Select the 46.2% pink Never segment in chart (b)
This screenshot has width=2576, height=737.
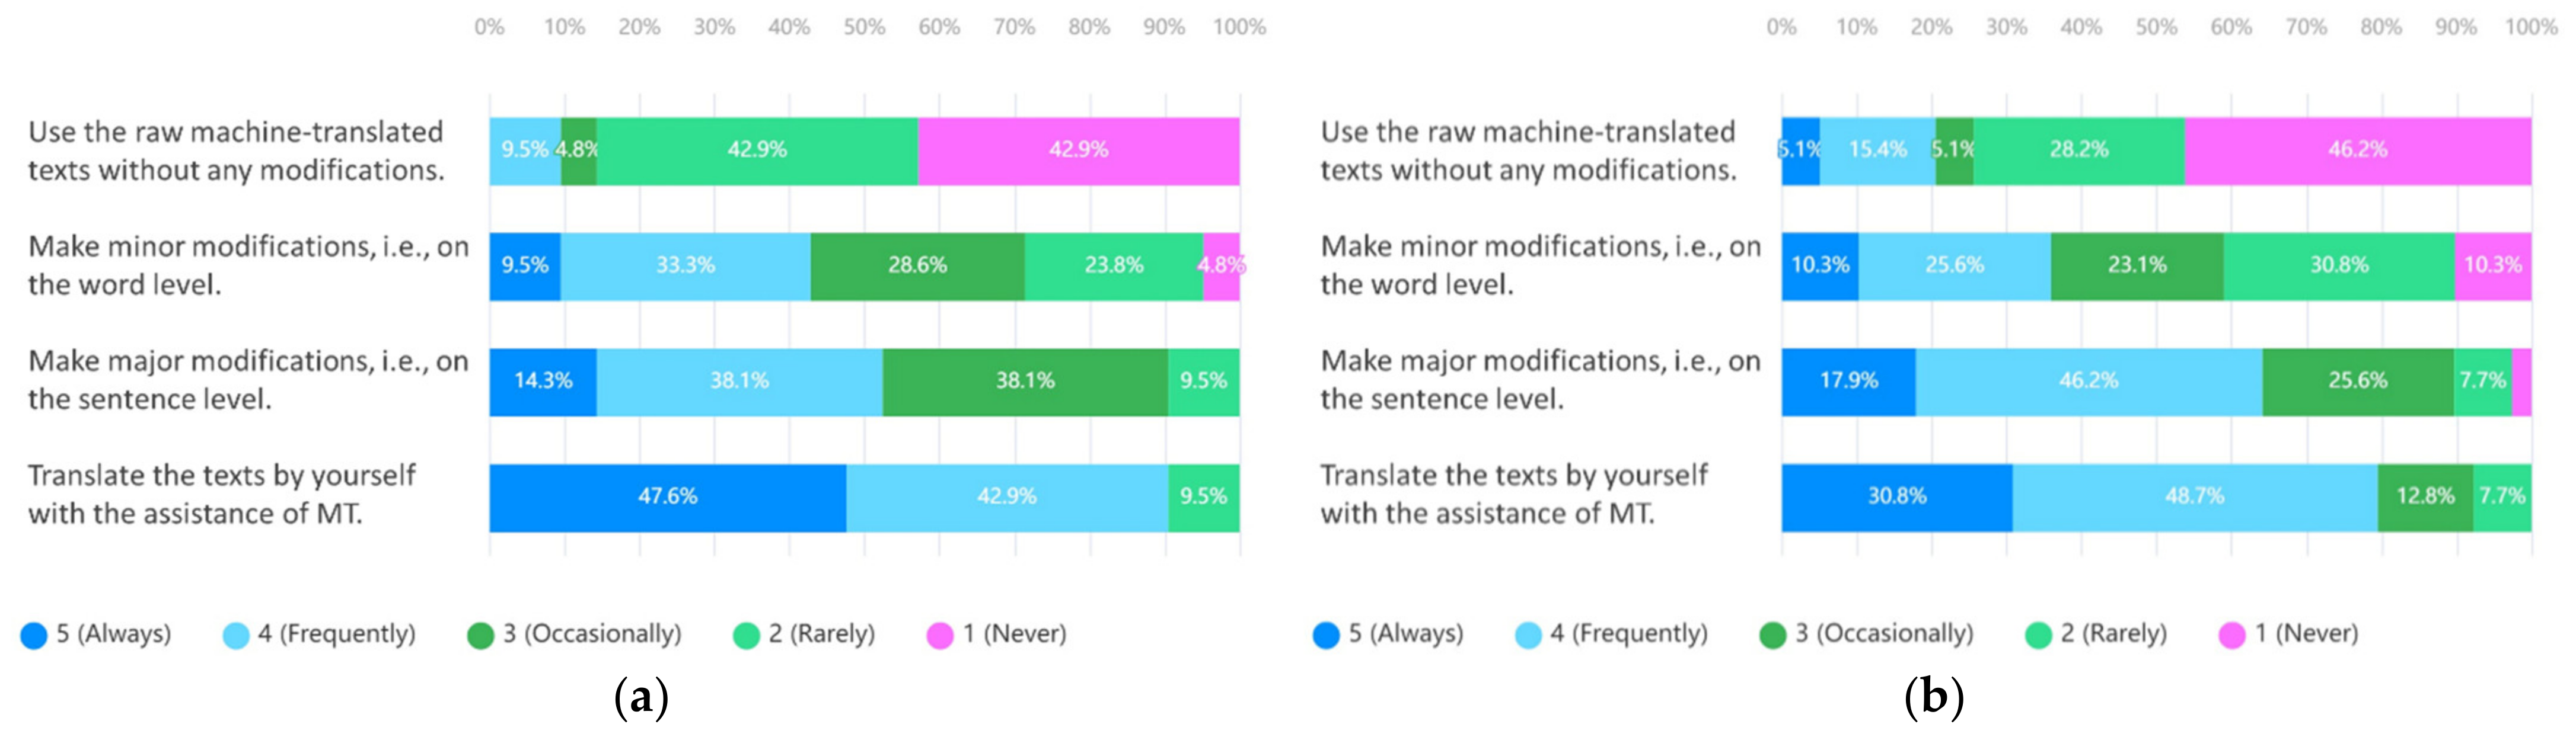point(2357,150)
